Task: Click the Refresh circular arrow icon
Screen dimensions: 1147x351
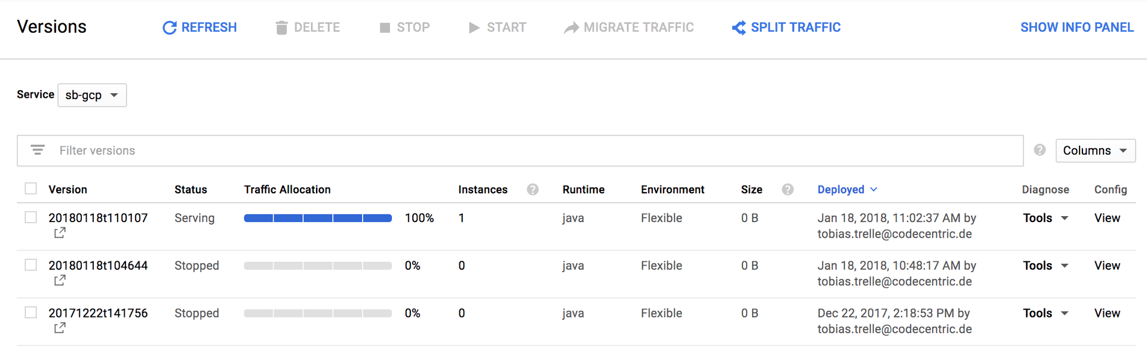Action: tap(170, 28)
